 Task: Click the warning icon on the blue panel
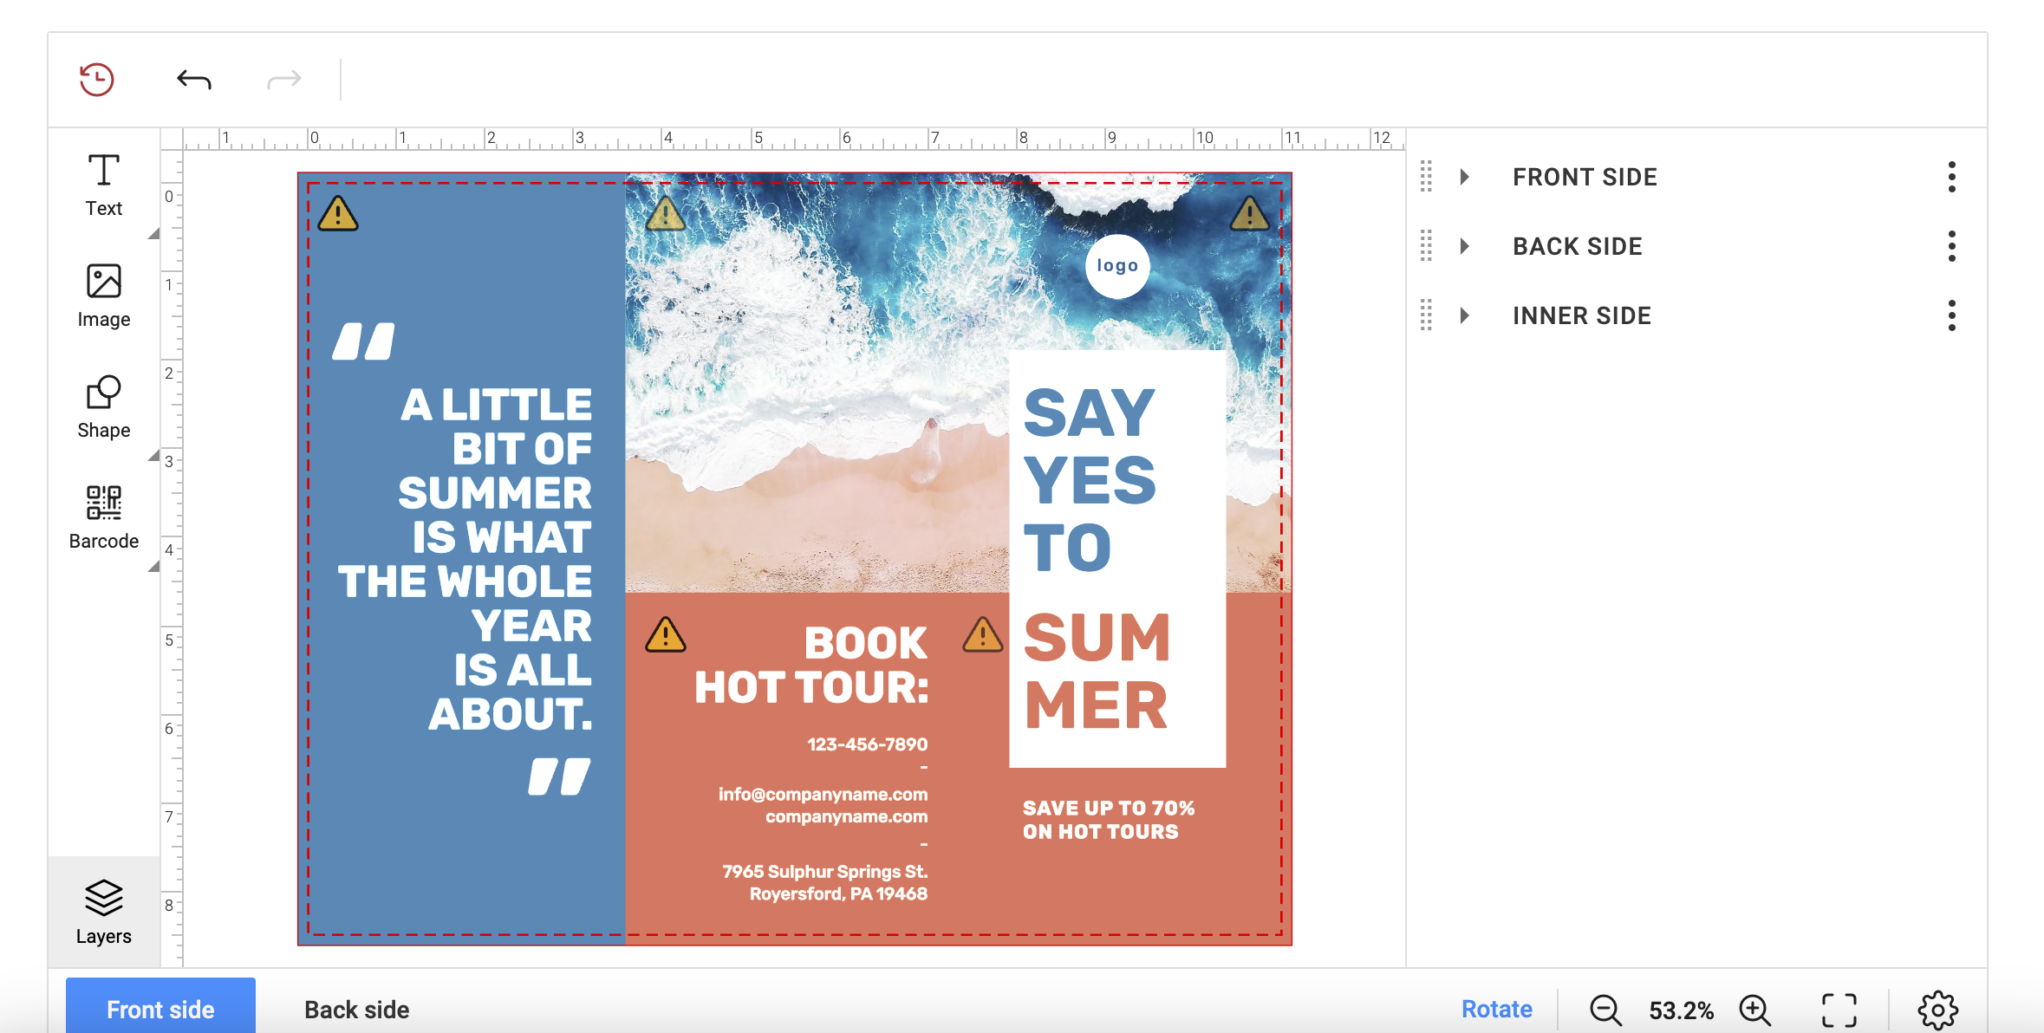tap(338, 213)
